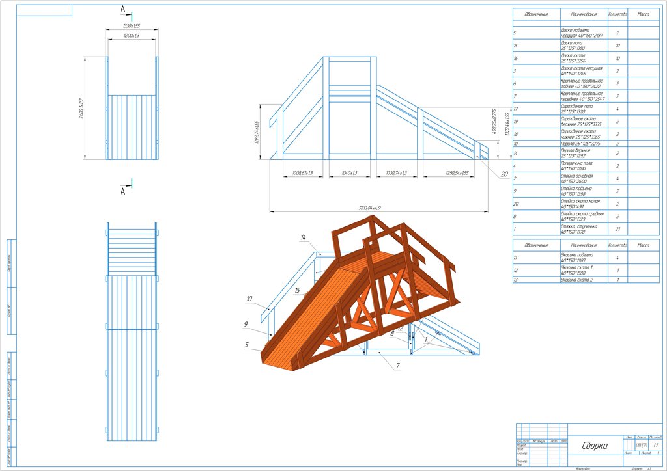Click the 'Сборка' title in the title block
The width and height of the screenshot is (667, 471).
(x=594, y=446)
